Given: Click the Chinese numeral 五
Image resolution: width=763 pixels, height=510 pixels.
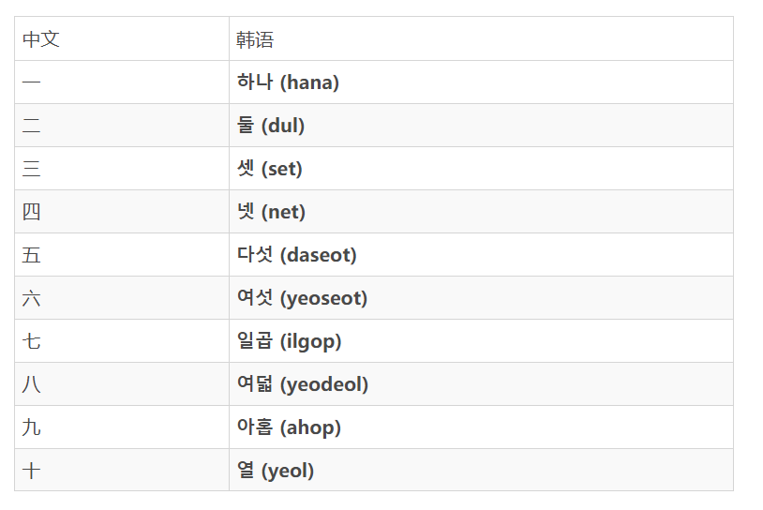Looking at the screenshot, I should tap(31, 255).
